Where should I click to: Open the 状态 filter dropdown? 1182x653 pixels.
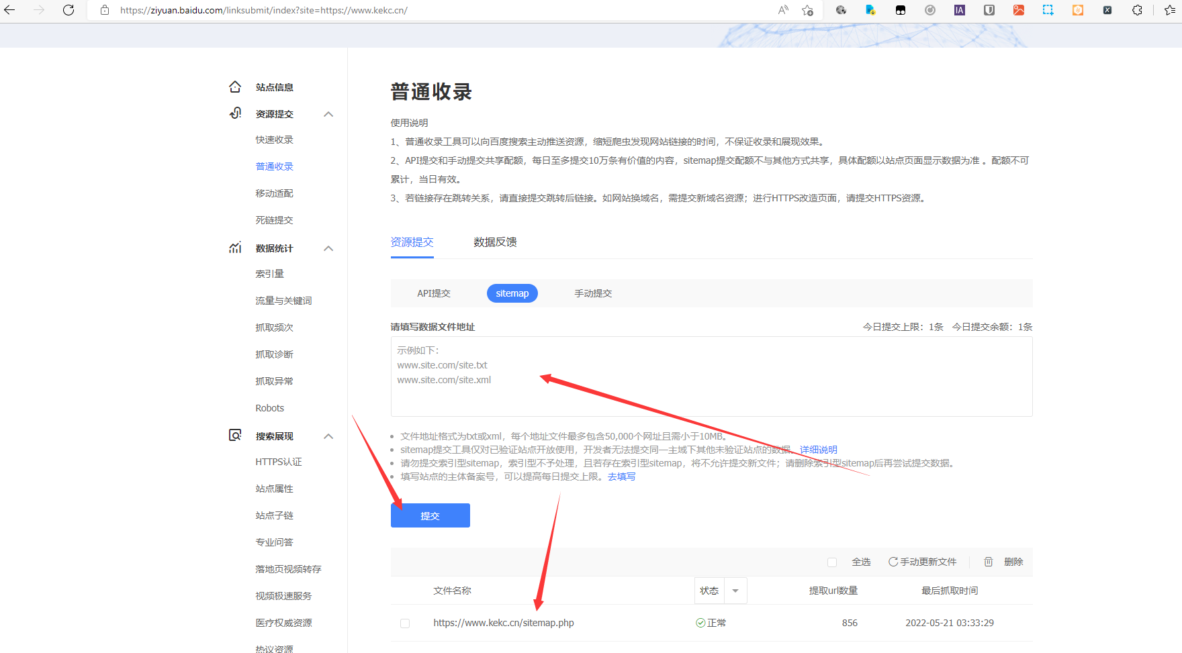click(x=735, y=591)
